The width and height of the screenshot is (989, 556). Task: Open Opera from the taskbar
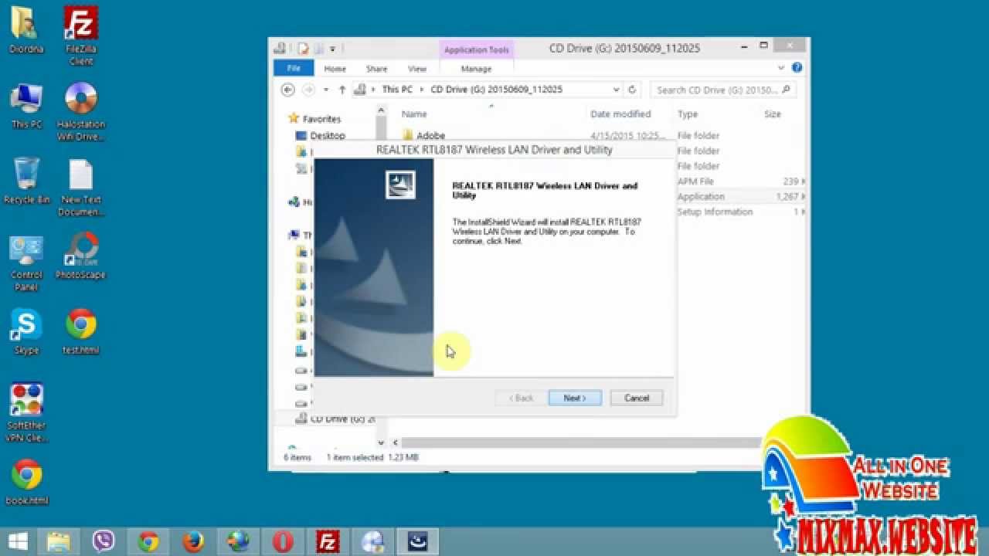click(x=282, y=541)
